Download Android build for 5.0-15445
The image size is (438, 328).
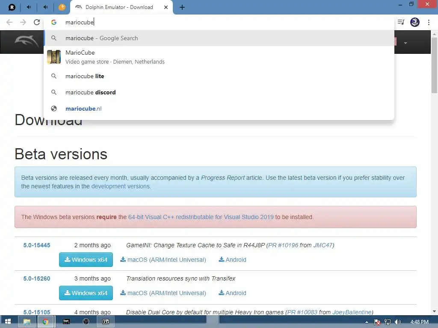click(232, 260)
